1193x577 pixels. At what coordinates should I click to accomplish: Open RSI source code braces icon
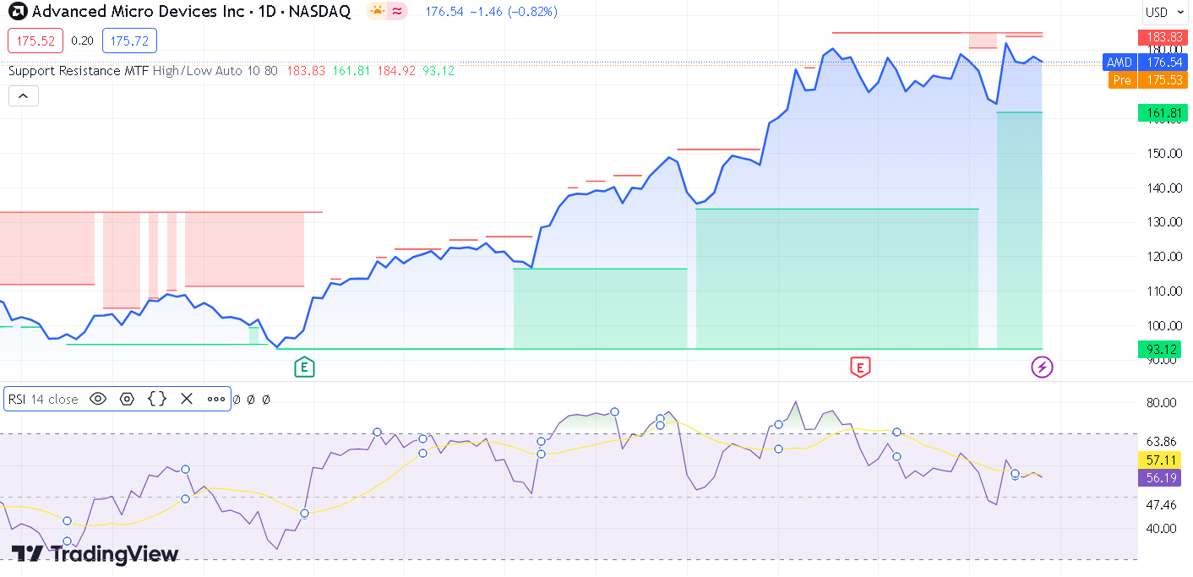coord(157,399)
